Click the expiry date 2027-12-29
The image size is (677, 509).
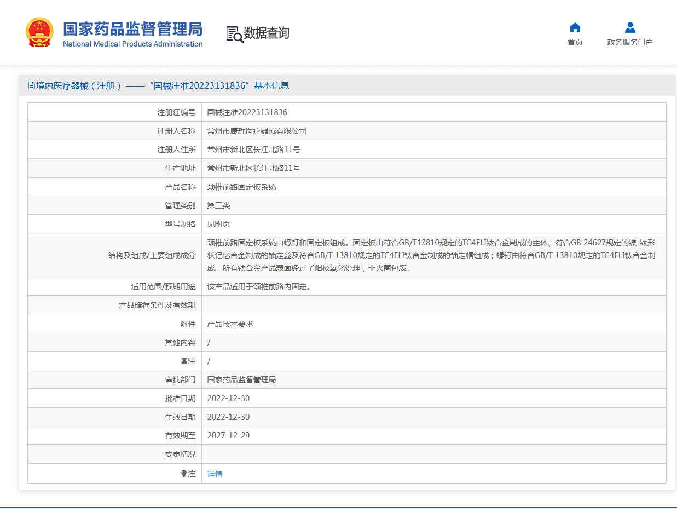pos(228,436)
